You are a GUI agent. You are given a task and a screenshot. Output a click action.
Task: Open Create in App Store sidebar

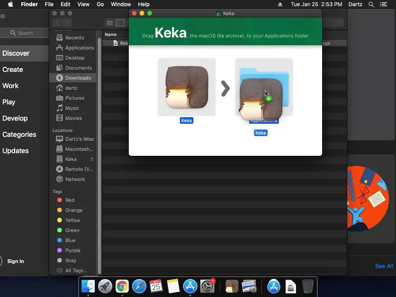click(x=13, y=70)
